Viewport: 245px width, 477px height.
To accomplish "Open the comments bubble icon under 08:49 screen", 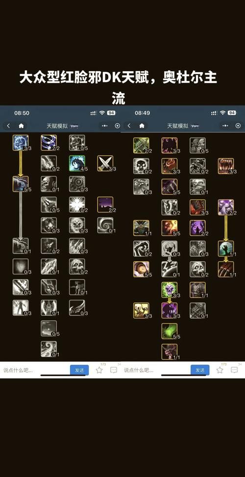I will (234, 370).
